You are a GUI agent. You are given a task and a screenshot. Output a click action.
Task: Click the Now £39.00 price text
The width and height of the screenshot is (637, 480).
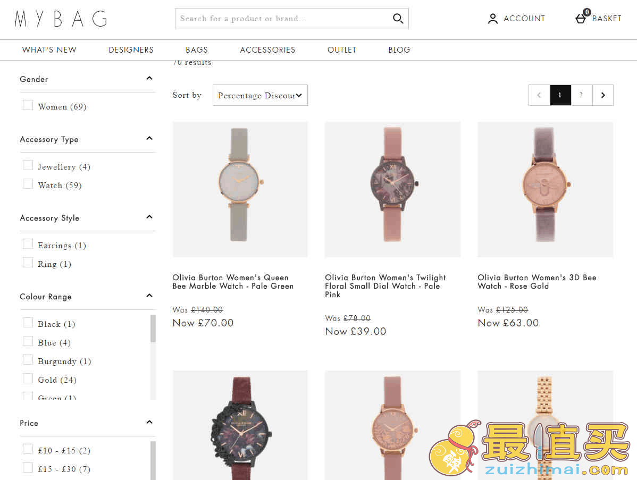tap(356, 332)
